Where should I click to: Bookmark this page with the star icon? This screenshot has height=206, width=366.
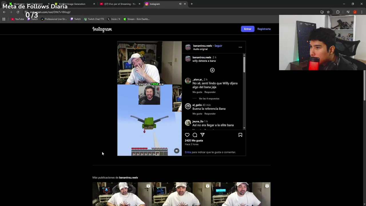click(328, 12)
